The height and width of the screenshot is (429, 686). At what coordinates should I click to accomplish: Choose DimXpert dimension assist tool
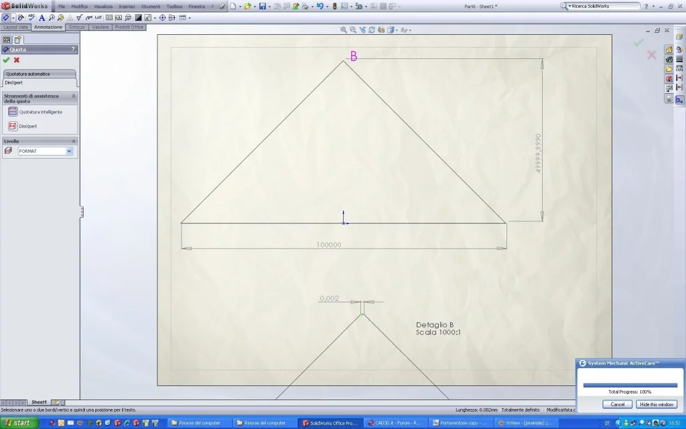pos(23,126)
